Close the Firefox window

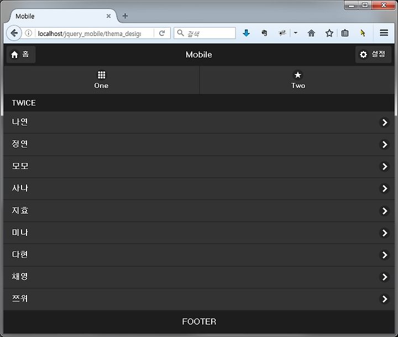[383, 5]
